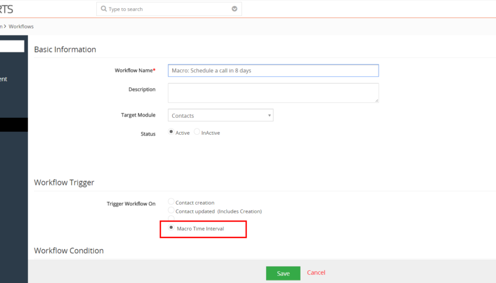Select the InActive status radio button

[197, 131]
